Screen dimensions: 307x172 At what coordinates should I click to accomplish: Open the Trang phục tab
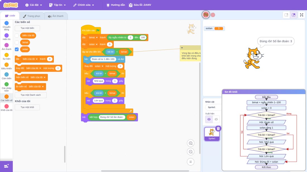coord(32,16)
